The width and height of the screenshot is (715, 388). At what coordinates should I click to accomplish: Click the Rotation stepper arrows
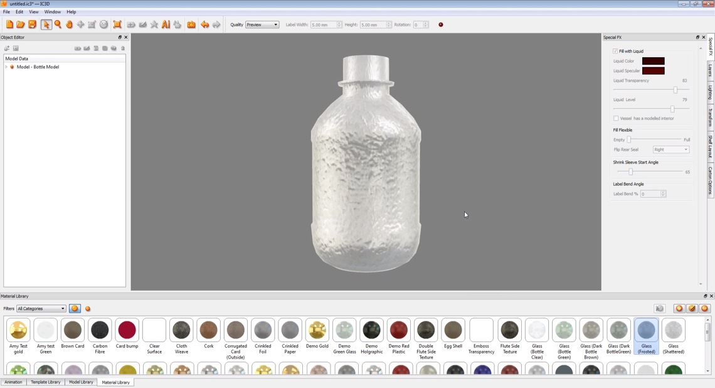426,24
